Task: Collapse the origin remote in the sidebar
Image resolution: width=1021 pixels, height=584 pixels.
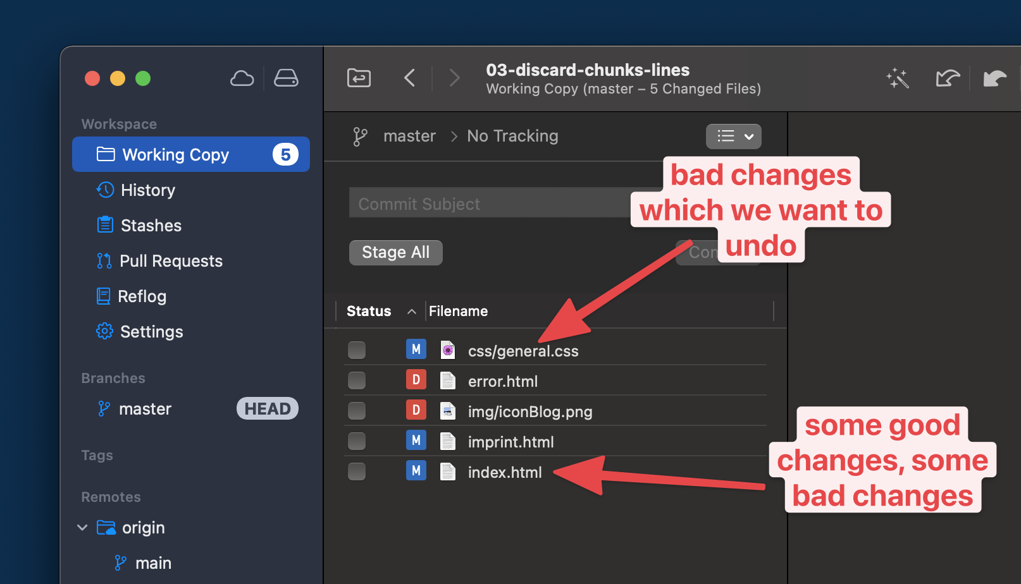Action: tap(82, 527)
